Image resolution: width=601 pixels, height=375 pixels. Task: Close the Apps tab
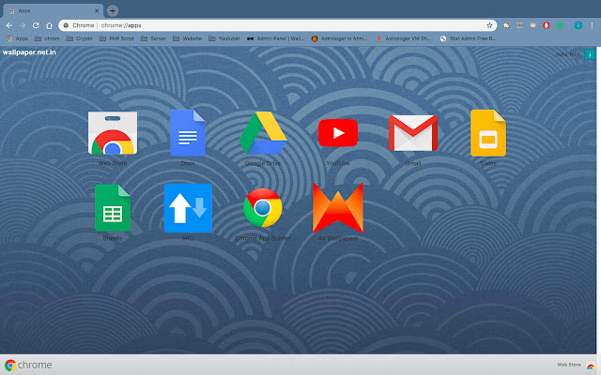point(97,10)
